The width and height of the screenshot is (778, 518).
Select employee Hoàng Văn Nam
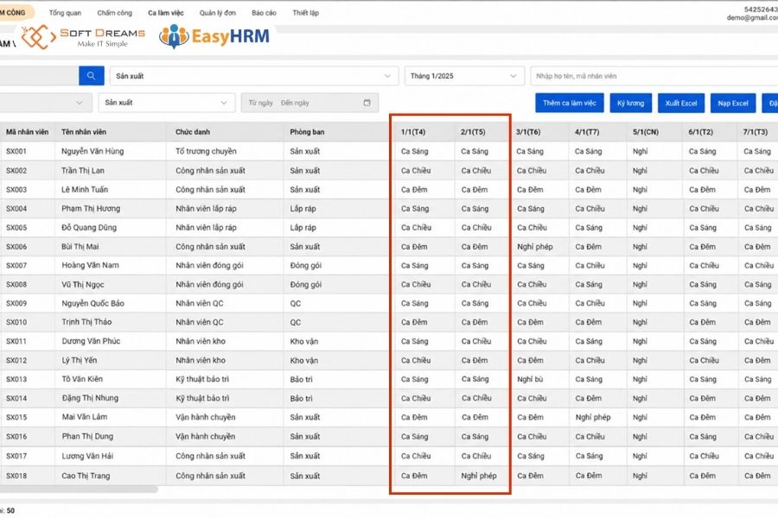click(90, 265)
